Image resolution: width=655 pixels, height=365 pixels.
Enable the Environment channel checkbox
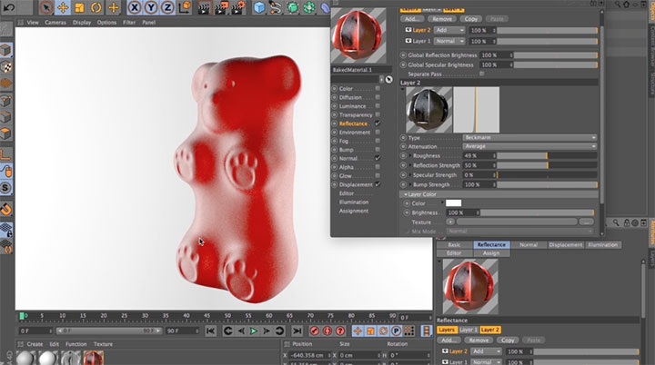378,133
